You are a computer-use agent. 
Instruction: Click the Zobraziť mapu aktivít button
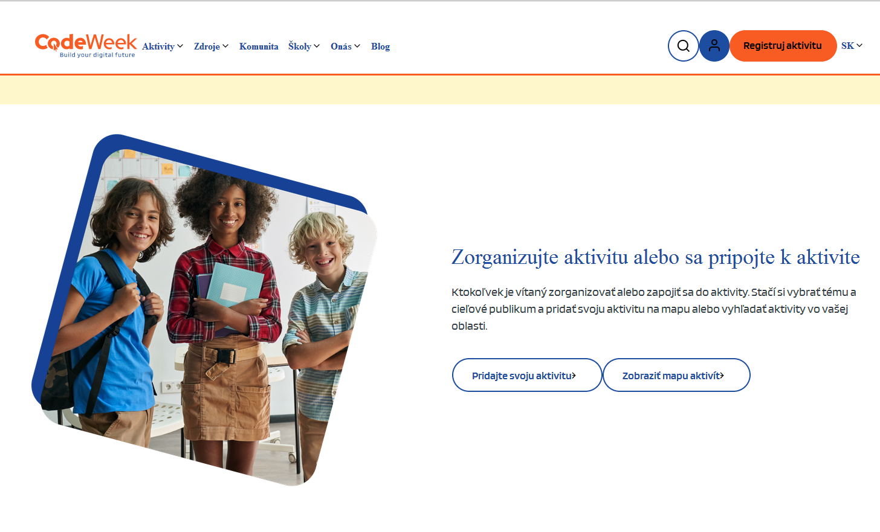pyautogui.click(x=676, y=375)
